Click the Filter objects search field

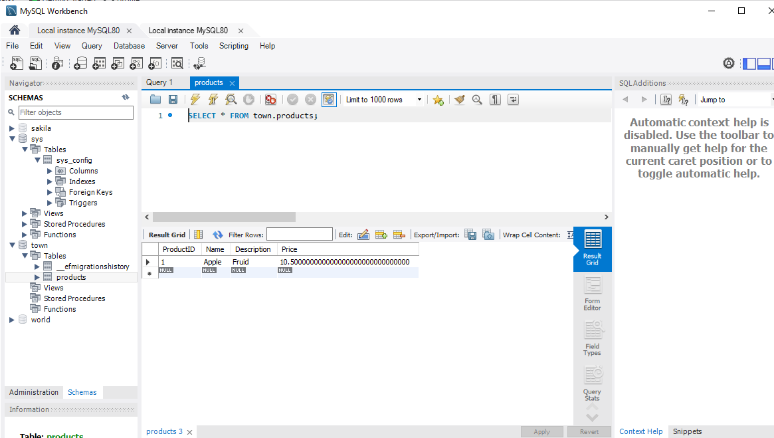(x=76, y=112)
